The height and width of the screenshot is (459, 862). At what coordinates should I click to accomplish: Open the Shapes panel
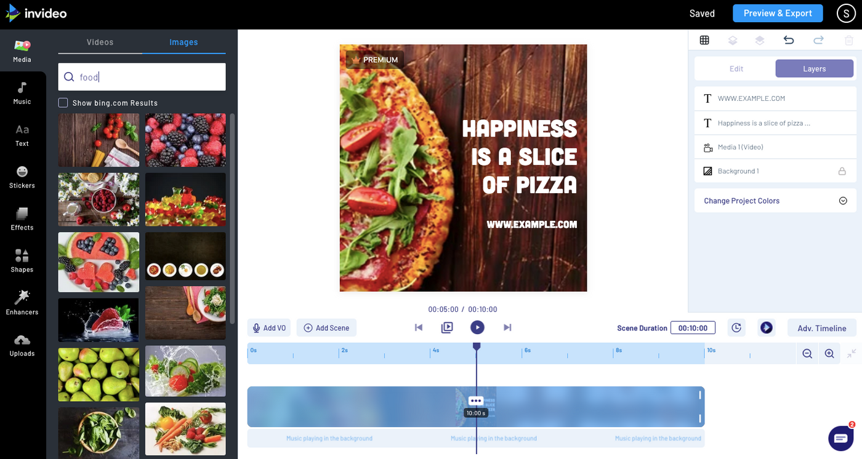coord(22,260)
